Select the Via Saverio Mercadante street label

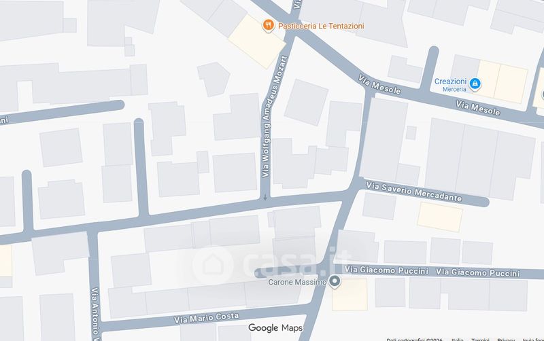click(414, 192)
